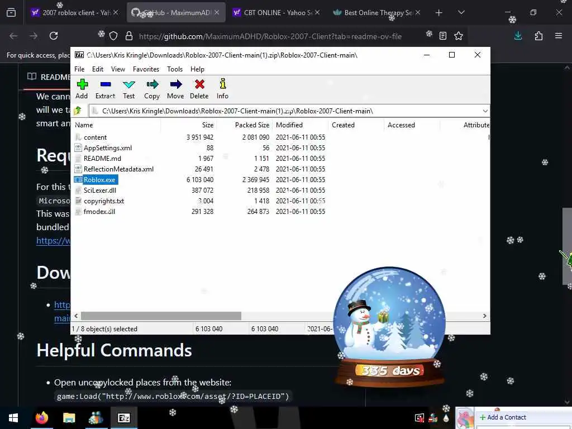The image size is (572, 429).
Task: Click the 7-Zip taskbar button
Action: coord(123,418)
